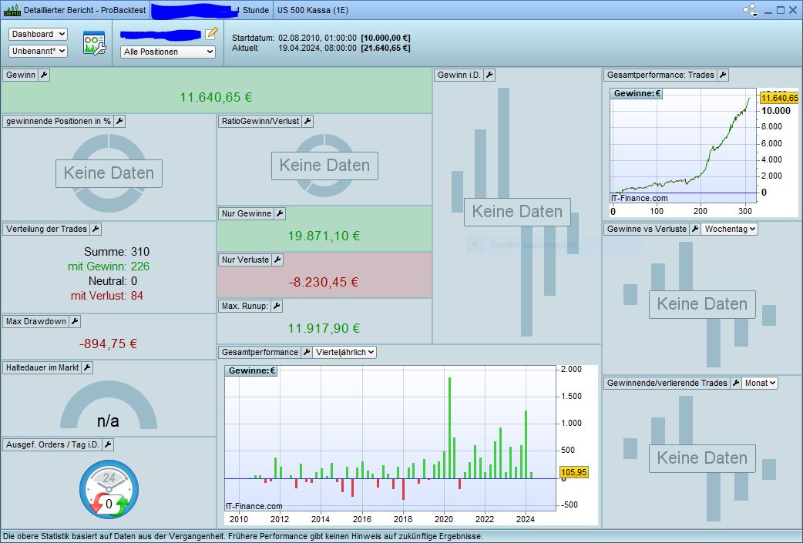803x543 pixels.
Task: Click the 'Summe: 310' trade count
Action: pos(117,252)
